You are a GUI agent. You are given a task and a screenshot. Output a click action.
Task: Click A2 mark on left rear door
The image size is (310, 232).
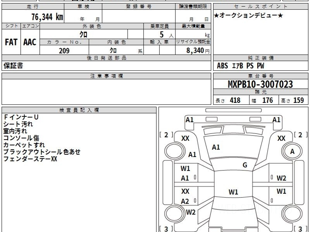coord(185,201)
